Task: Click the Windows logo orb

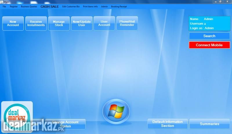Action: coord(116,111)
